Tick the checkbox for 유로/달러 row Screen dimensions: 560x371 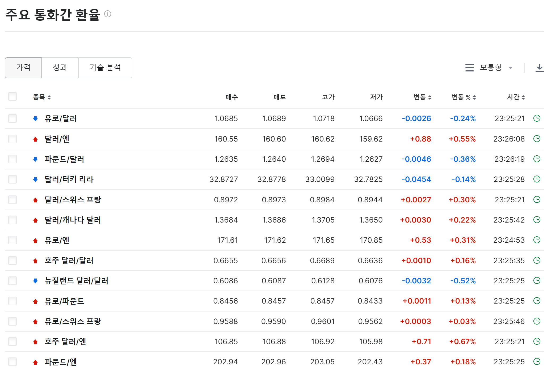[x=12, y=118]
